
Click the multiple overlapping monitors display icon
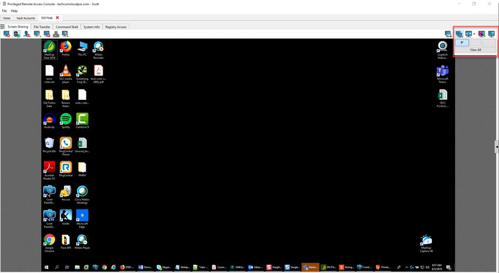pyautogui.click(x=459, y=33)
